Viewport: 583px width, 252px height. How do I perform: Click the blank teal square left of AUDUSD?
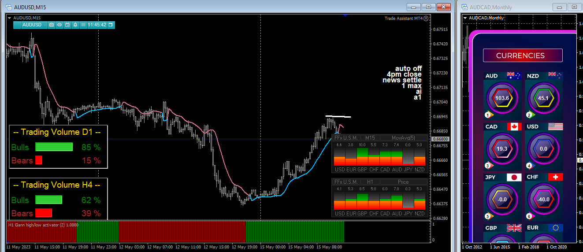pyautogui.click(x=17, y=25)
